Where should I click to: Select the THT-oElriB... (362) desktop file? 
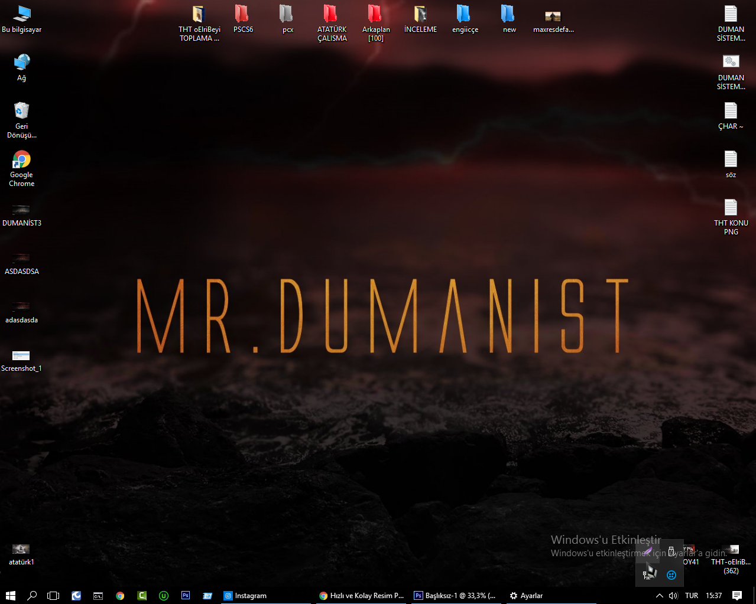(731, 559)
